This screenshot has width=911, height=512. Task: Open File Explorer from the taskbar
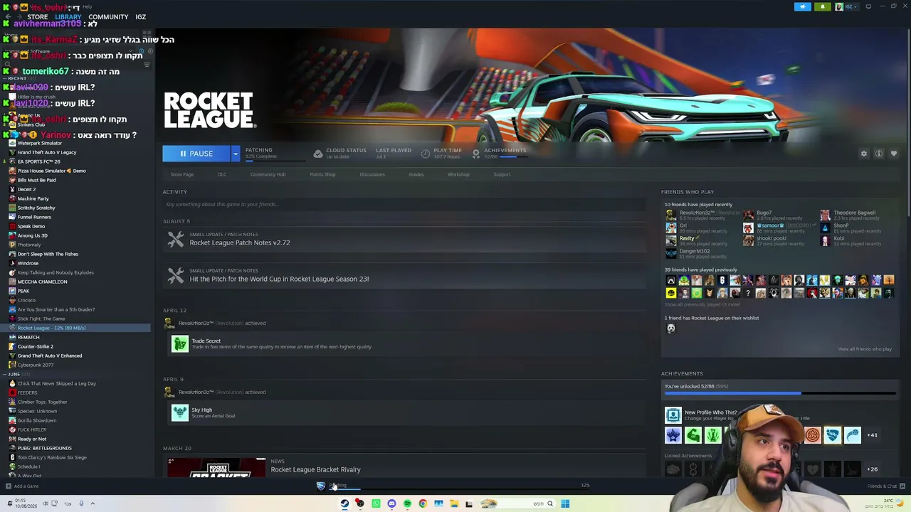click(x=454, y=503)
